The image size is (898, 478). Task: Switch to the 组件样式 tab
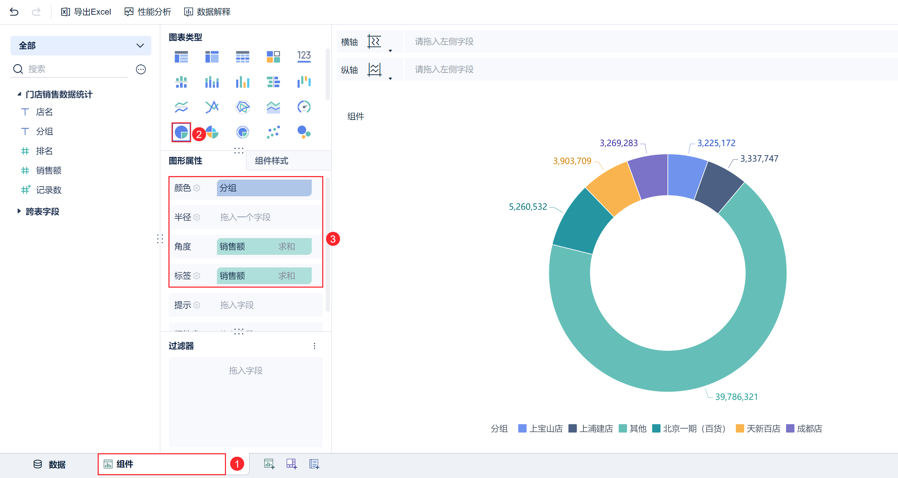[271, 161]
